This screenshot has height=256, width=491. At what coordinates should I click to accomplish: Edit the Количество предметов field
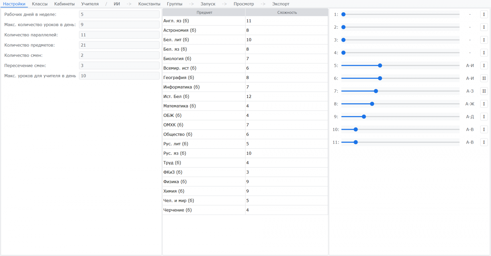(119, 45)
